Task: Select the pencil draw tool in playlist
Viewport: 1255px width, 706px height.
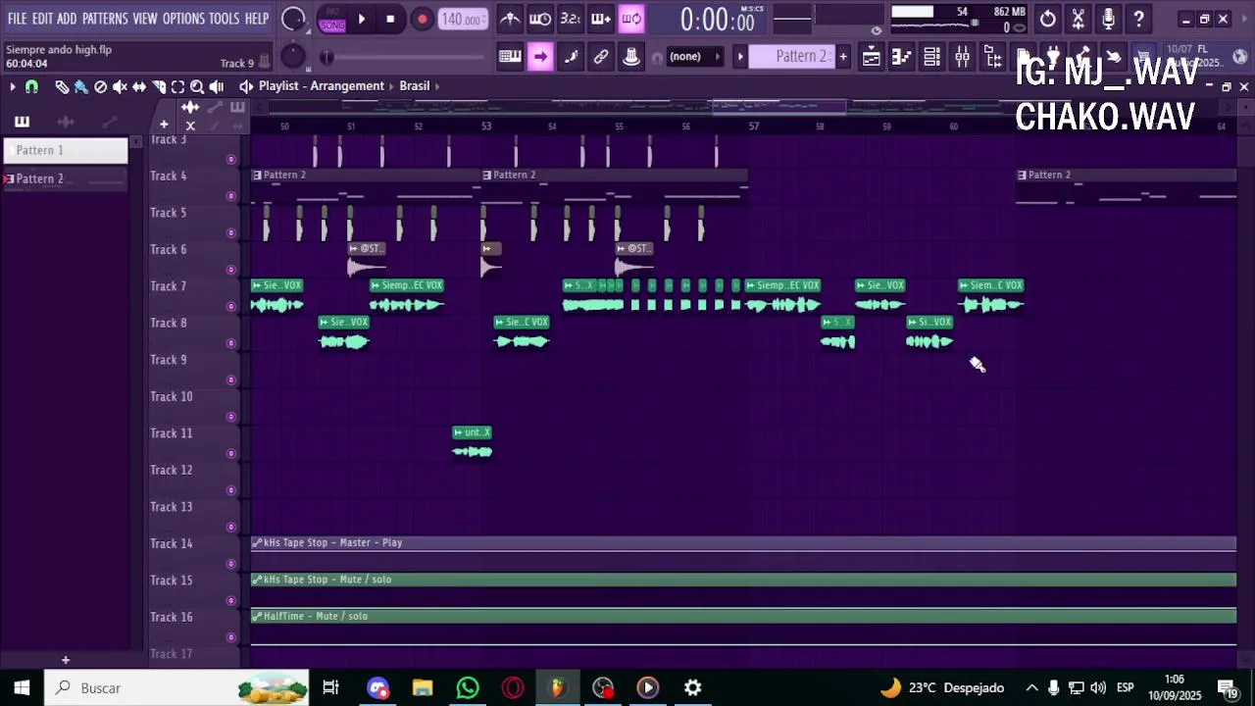Action: click(62, 86)
